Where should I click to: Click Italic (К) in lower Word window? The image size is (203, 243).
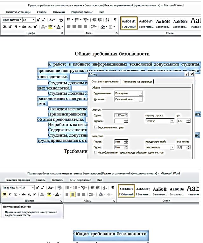point(10,194)
